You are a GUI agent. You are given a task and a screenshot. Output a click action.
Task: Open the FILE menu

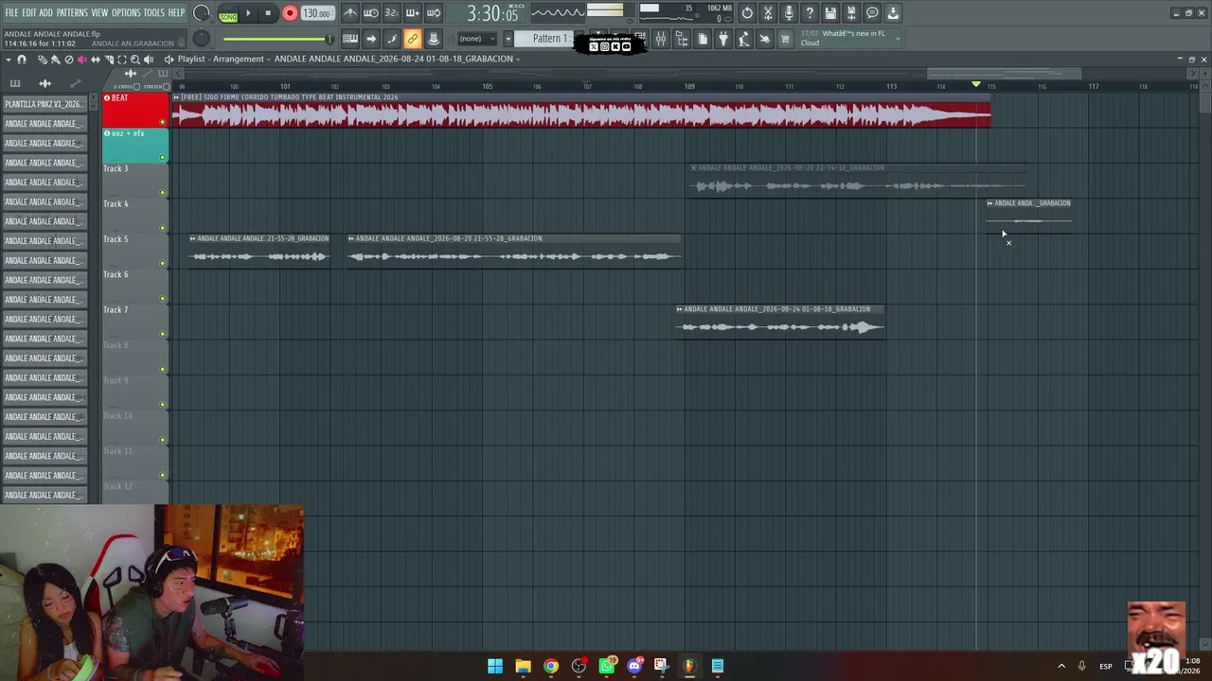[11, 13]
